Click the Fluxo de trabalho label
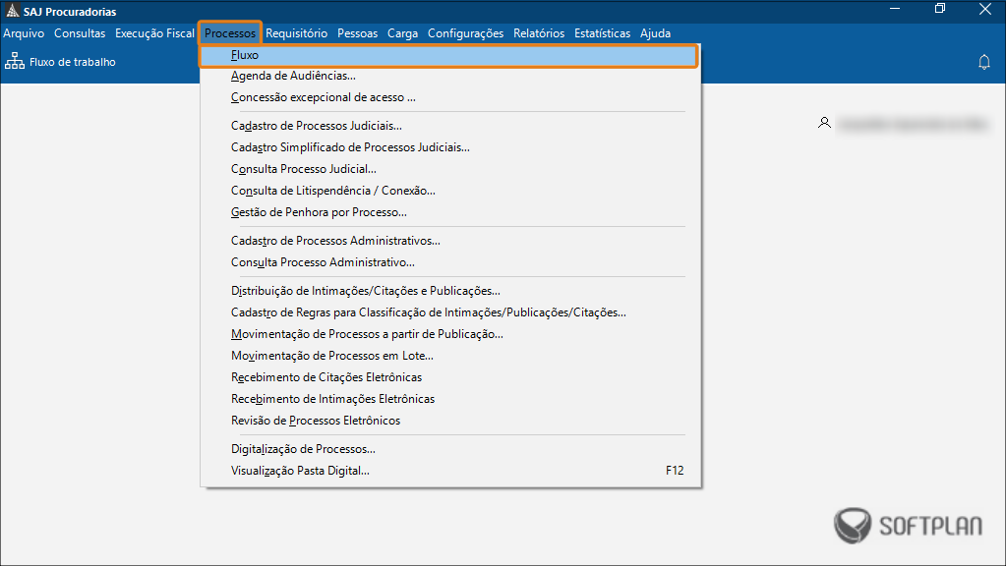 pos(73,62)
